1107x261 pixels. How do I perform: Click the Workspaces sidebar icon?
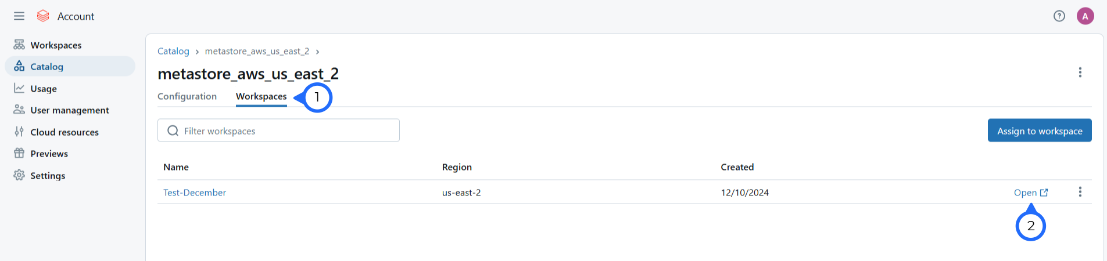(x=19, y=45)
